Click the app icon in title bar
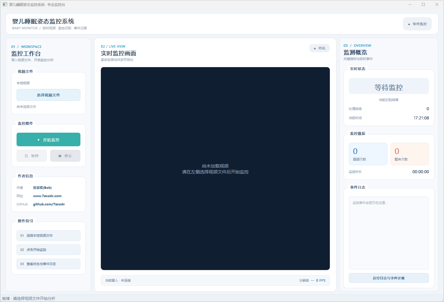 tap(5, 4)
